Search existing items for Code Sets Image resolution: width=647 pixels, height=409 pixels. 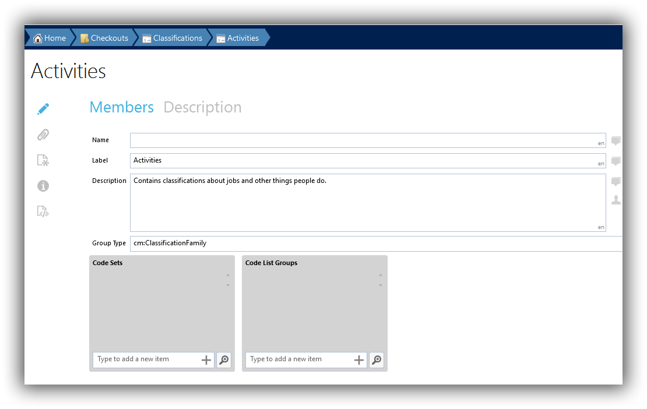click(224, 360)
